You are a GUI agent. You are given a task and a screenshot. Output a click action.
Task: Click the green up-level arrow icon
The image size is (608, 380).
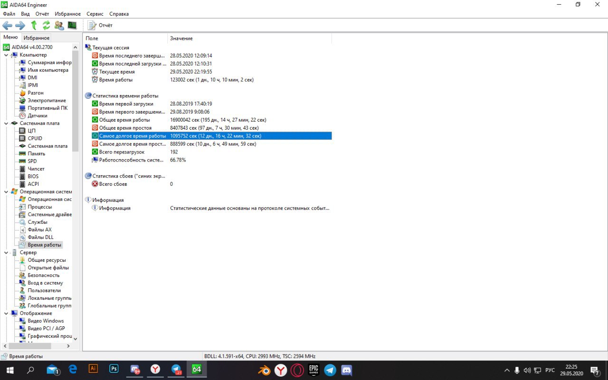pos(34,25)
